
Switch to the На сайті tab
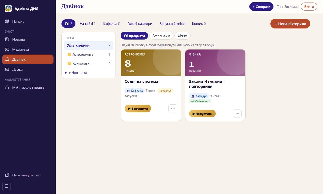click(88, 24)
